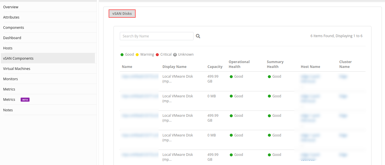Click the vSAN Disks heading
The width and height of the screenshot is (385, 165).
[x=122, y=13]
